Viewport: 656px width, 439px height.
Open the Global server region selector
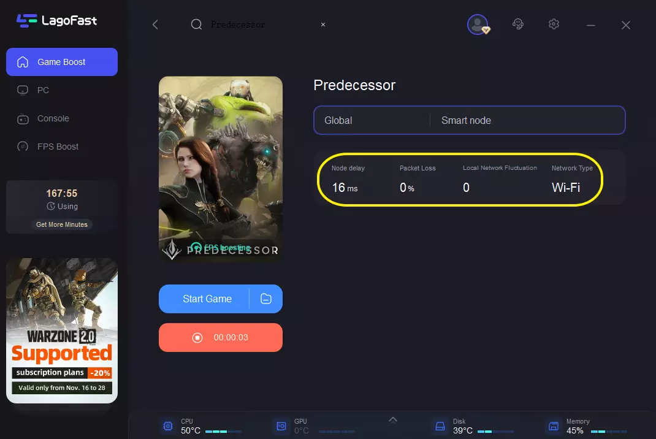click(372, 121)
